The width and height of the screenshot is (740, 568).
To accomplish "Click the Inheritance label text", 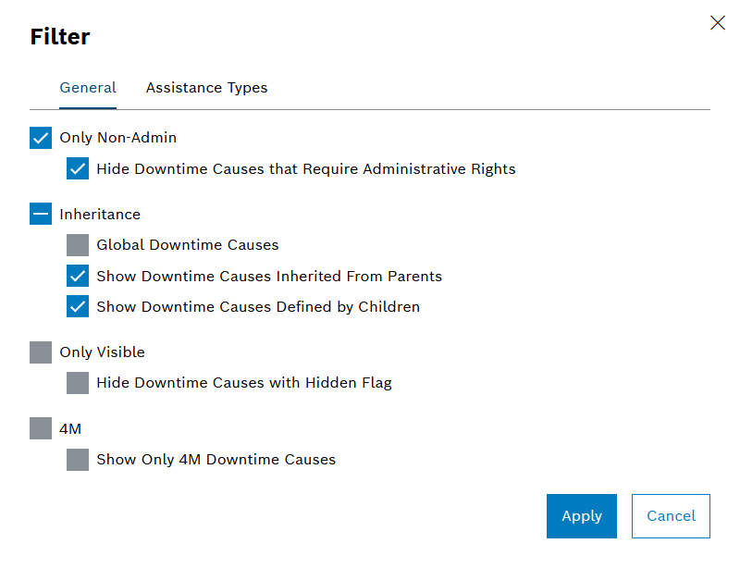I will (100, 215).
